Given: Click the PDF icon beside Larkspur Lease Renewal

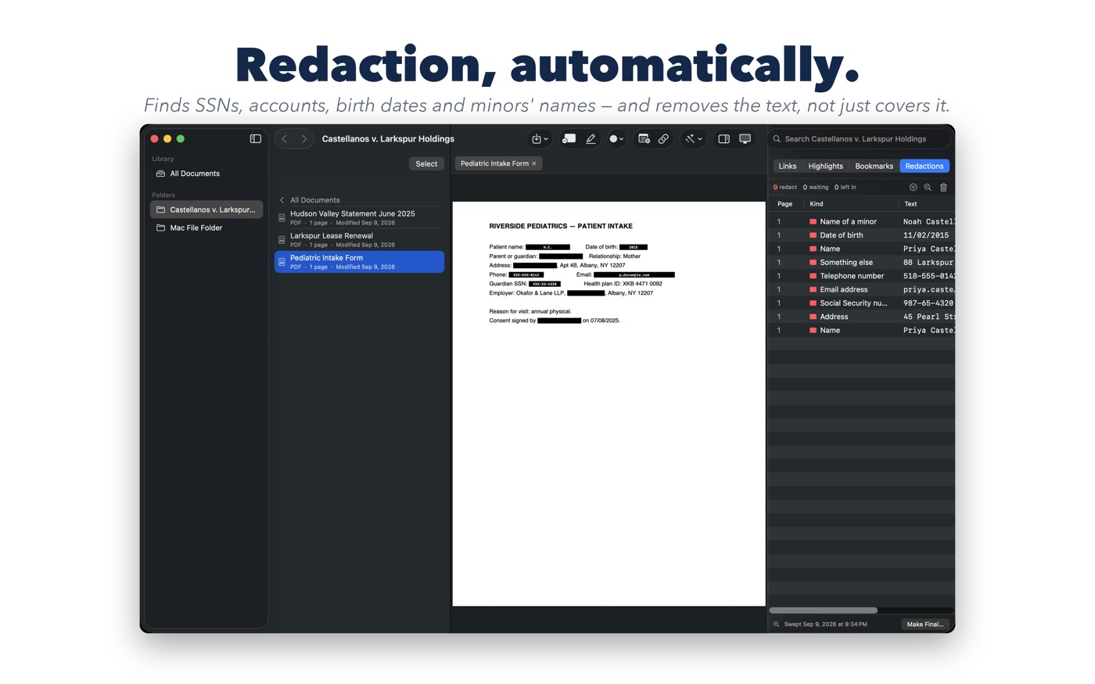Looking at the screenshot, I should [x=282, y=240].
